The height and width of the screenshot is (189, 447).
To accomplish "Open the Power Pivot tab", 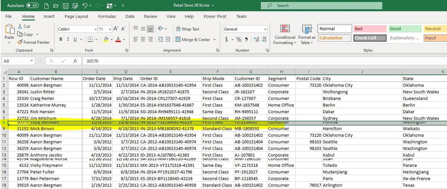I will pyautogui.click(x=214, y=16).
